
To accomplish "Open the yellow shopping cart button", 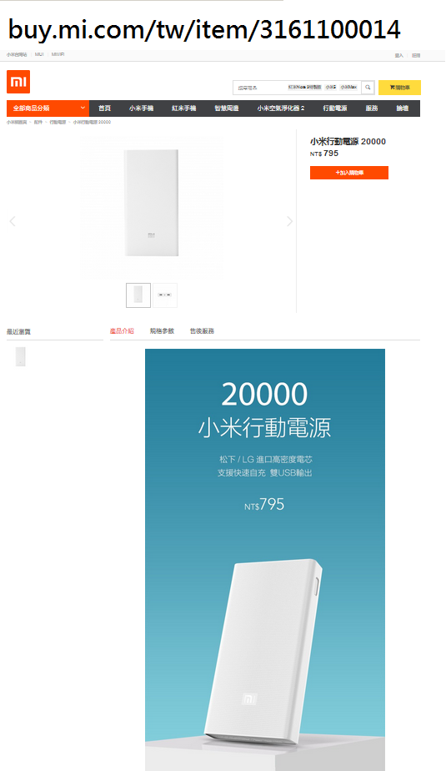I will [399, 88].
